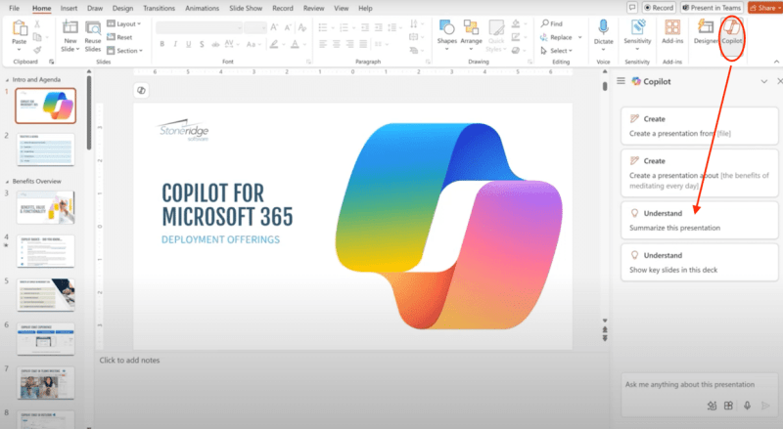Click the Bullets list icon
The width and height of the screenshot is (783, 429).
325,27
